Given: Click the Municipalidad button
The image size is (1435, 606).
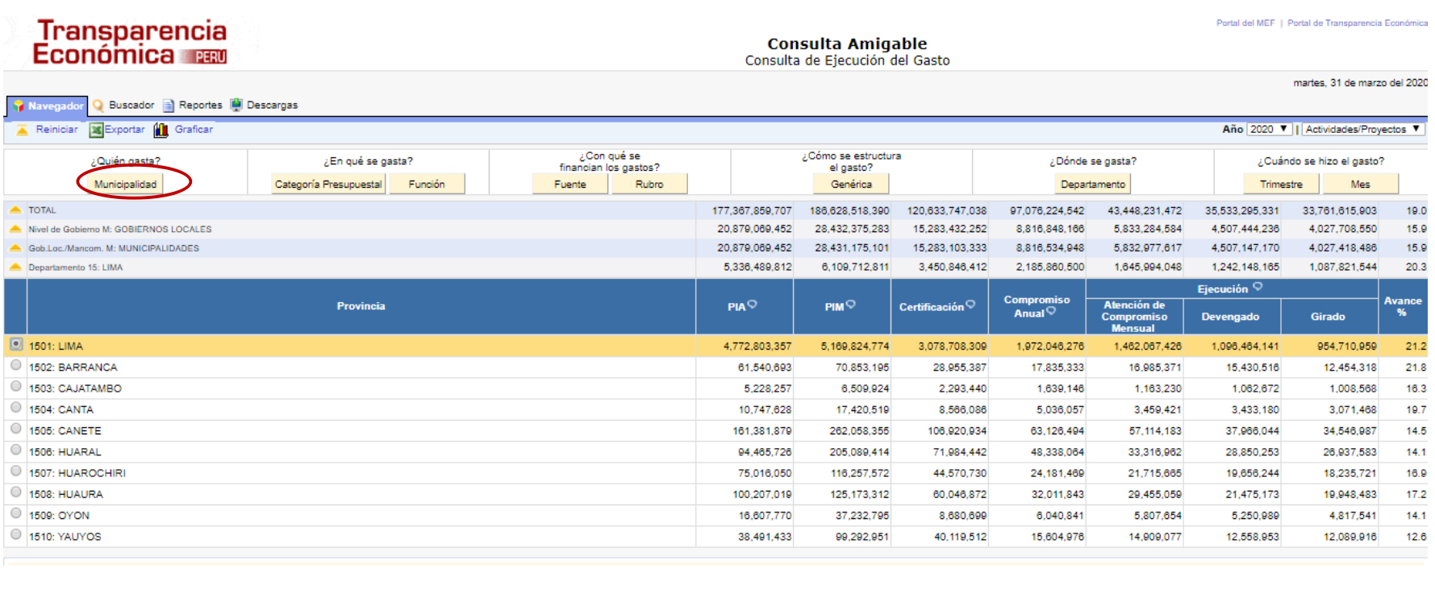Looking at the screenshot, I should click(x=125, y=185).
